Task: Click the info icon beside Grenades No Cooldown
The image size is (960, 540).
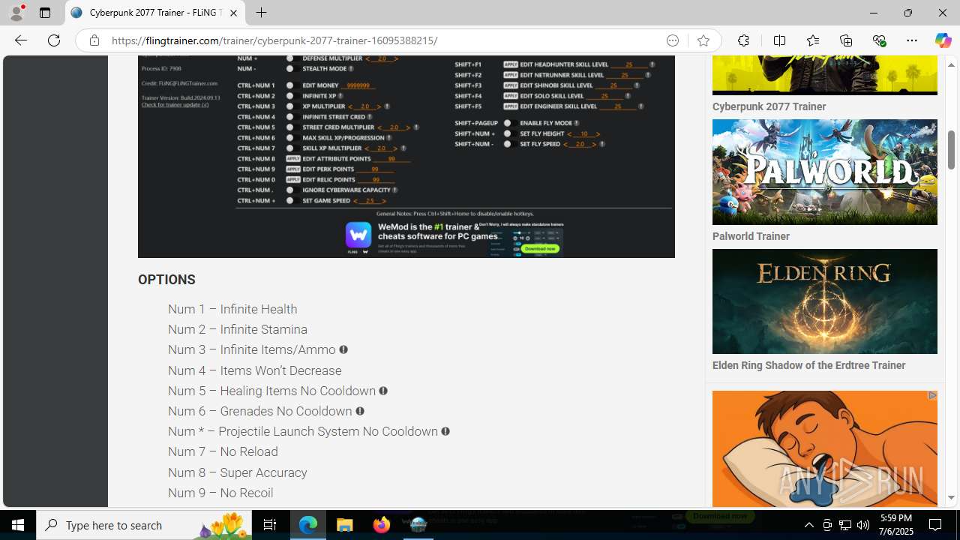Action: pos(360,411)
